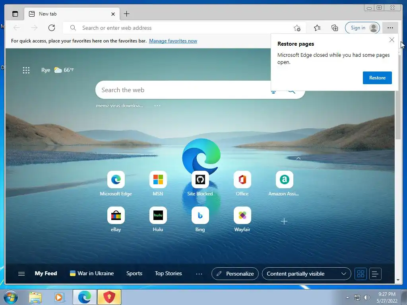Screen dimensions: 407x305
Task: Open the feed hamburger menu
Action: coord(21,274)
